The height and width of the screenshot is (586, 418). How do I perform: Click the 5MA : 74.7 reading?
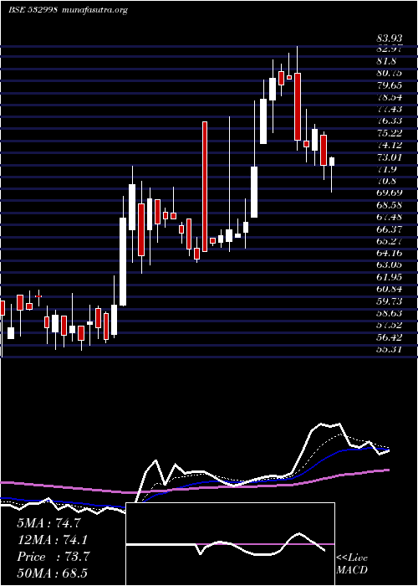pos(48,523)
